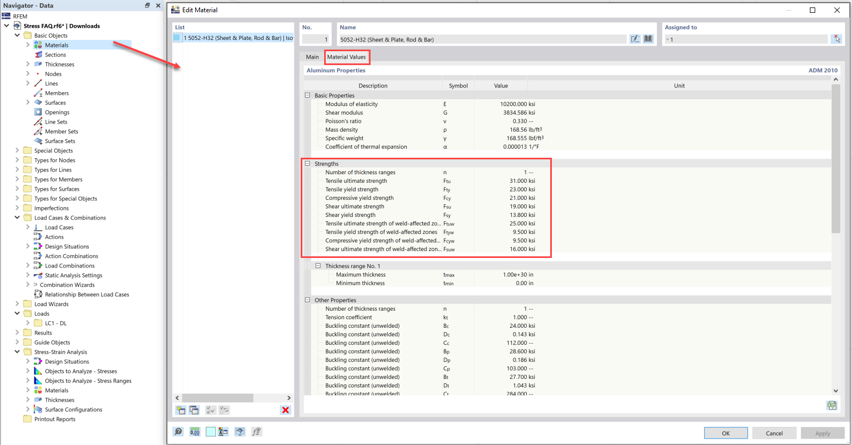Screen dimensions: 852x445
Task: Click the copy material icon below the list
Action: click(x=194, y=410)
